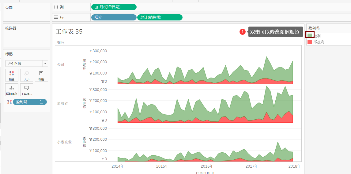The image size is (351, 174).
Task: Select the 公司 row header
Action: (61, 64)
